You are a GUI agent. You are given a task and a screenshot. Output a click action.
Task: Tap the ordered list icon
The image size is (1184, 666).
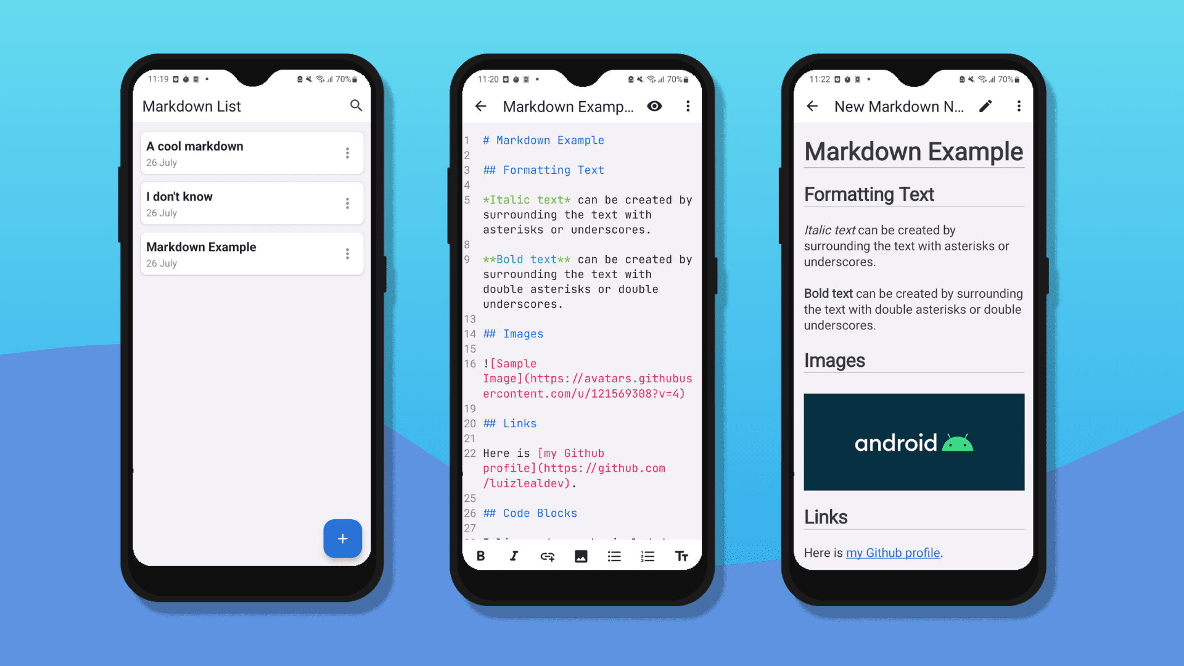[x=647, y=556]
